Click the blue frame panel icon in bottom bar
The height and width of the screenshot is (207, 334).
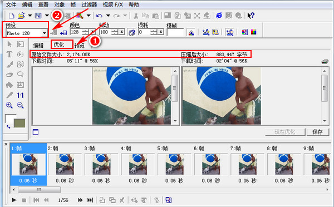169,200
